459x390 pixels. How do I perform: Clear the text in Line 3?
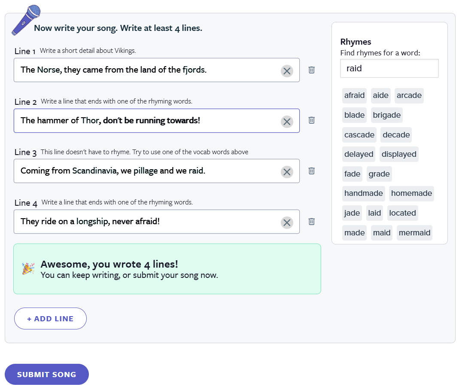pyautogui.click(x=287, y=172)
